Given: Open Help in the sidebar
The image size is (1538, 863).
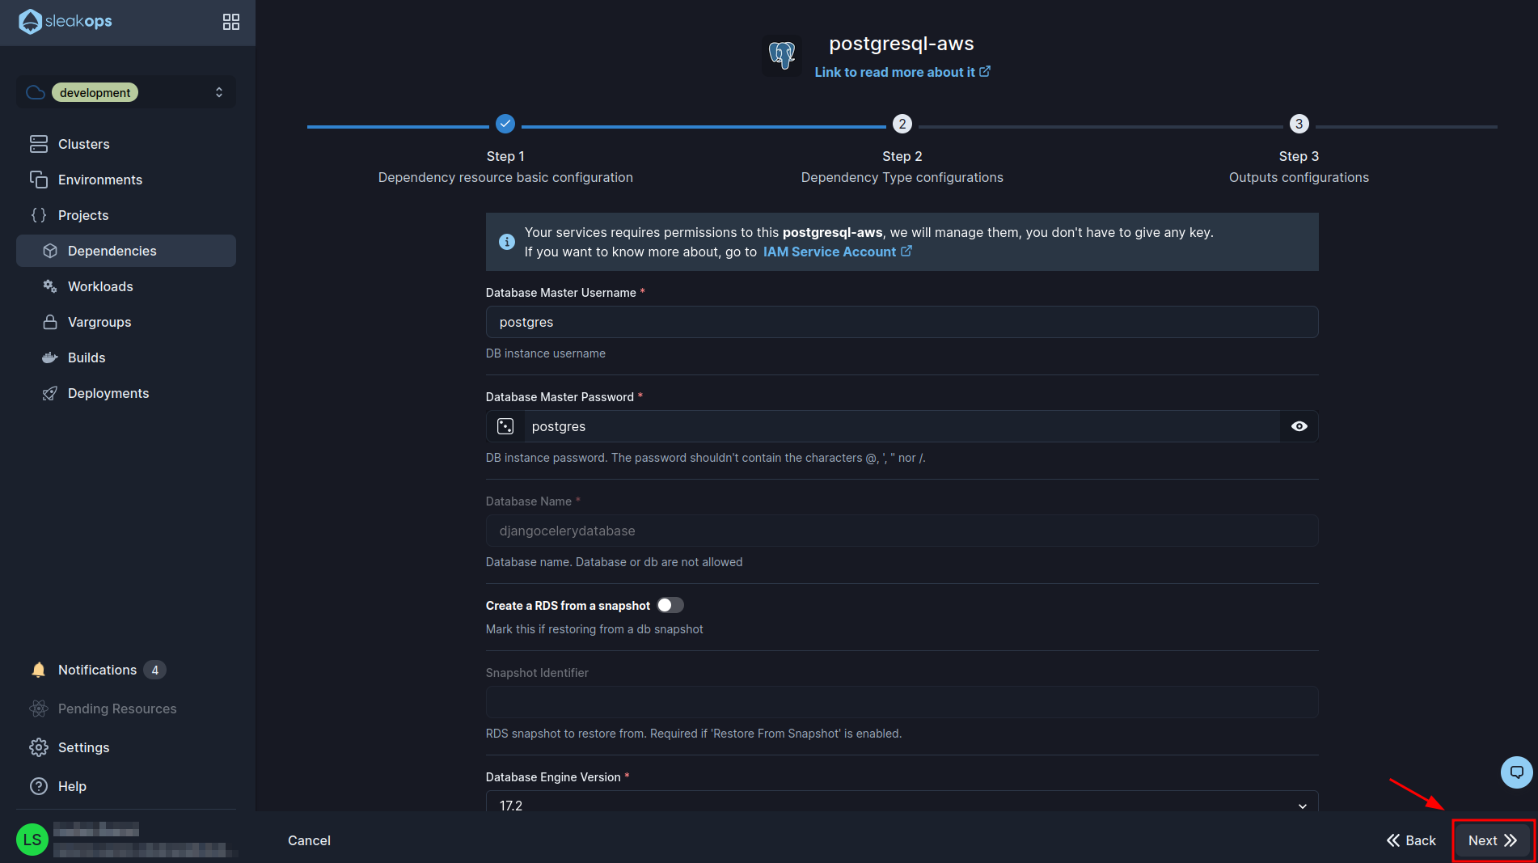Looking at the screenshot, I should pyautogui.click(x=126, y=786).
